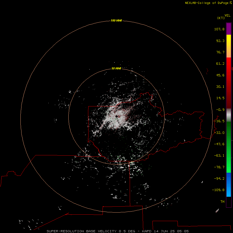This screenshot has height=233, width=233.
Task: Select the 14.5 scale value
Action: [x=220, y=98]
